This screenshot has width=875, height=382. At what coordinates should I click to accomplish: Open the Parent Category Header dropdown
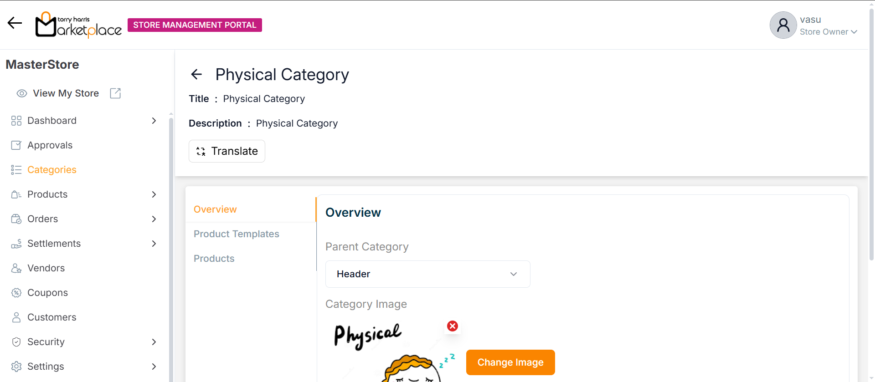click(x=427, y=274)
